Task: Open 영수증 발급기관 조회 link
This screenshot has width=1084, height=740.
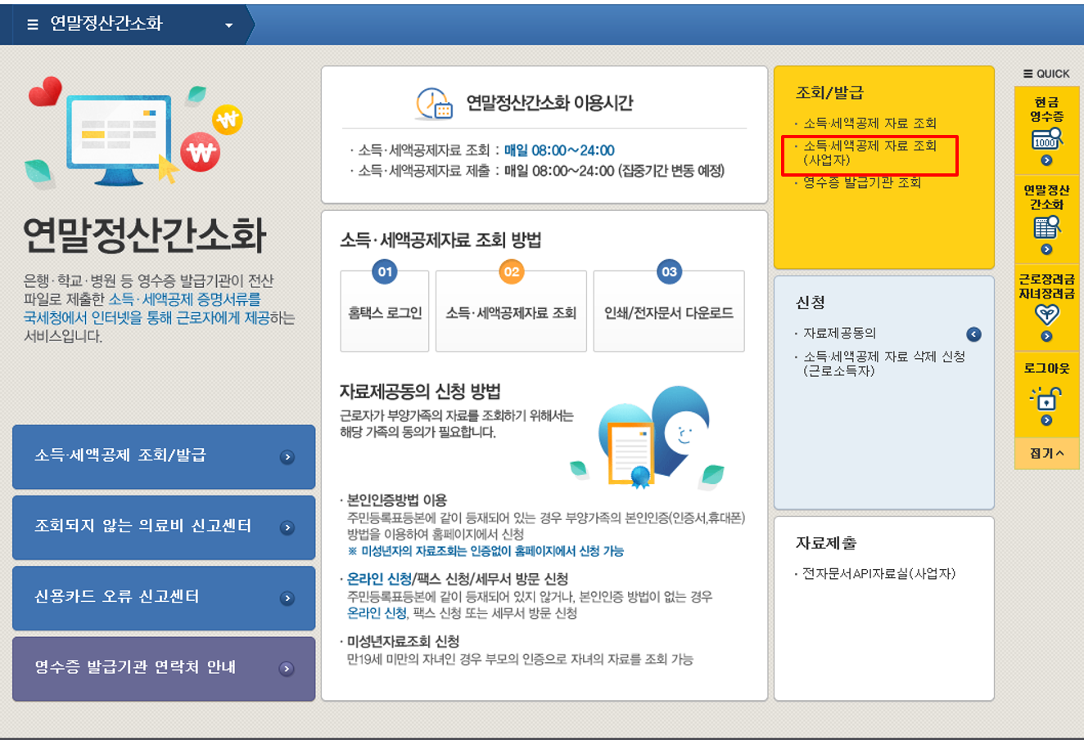Action: pyautogui.click(x=862, y=182)
